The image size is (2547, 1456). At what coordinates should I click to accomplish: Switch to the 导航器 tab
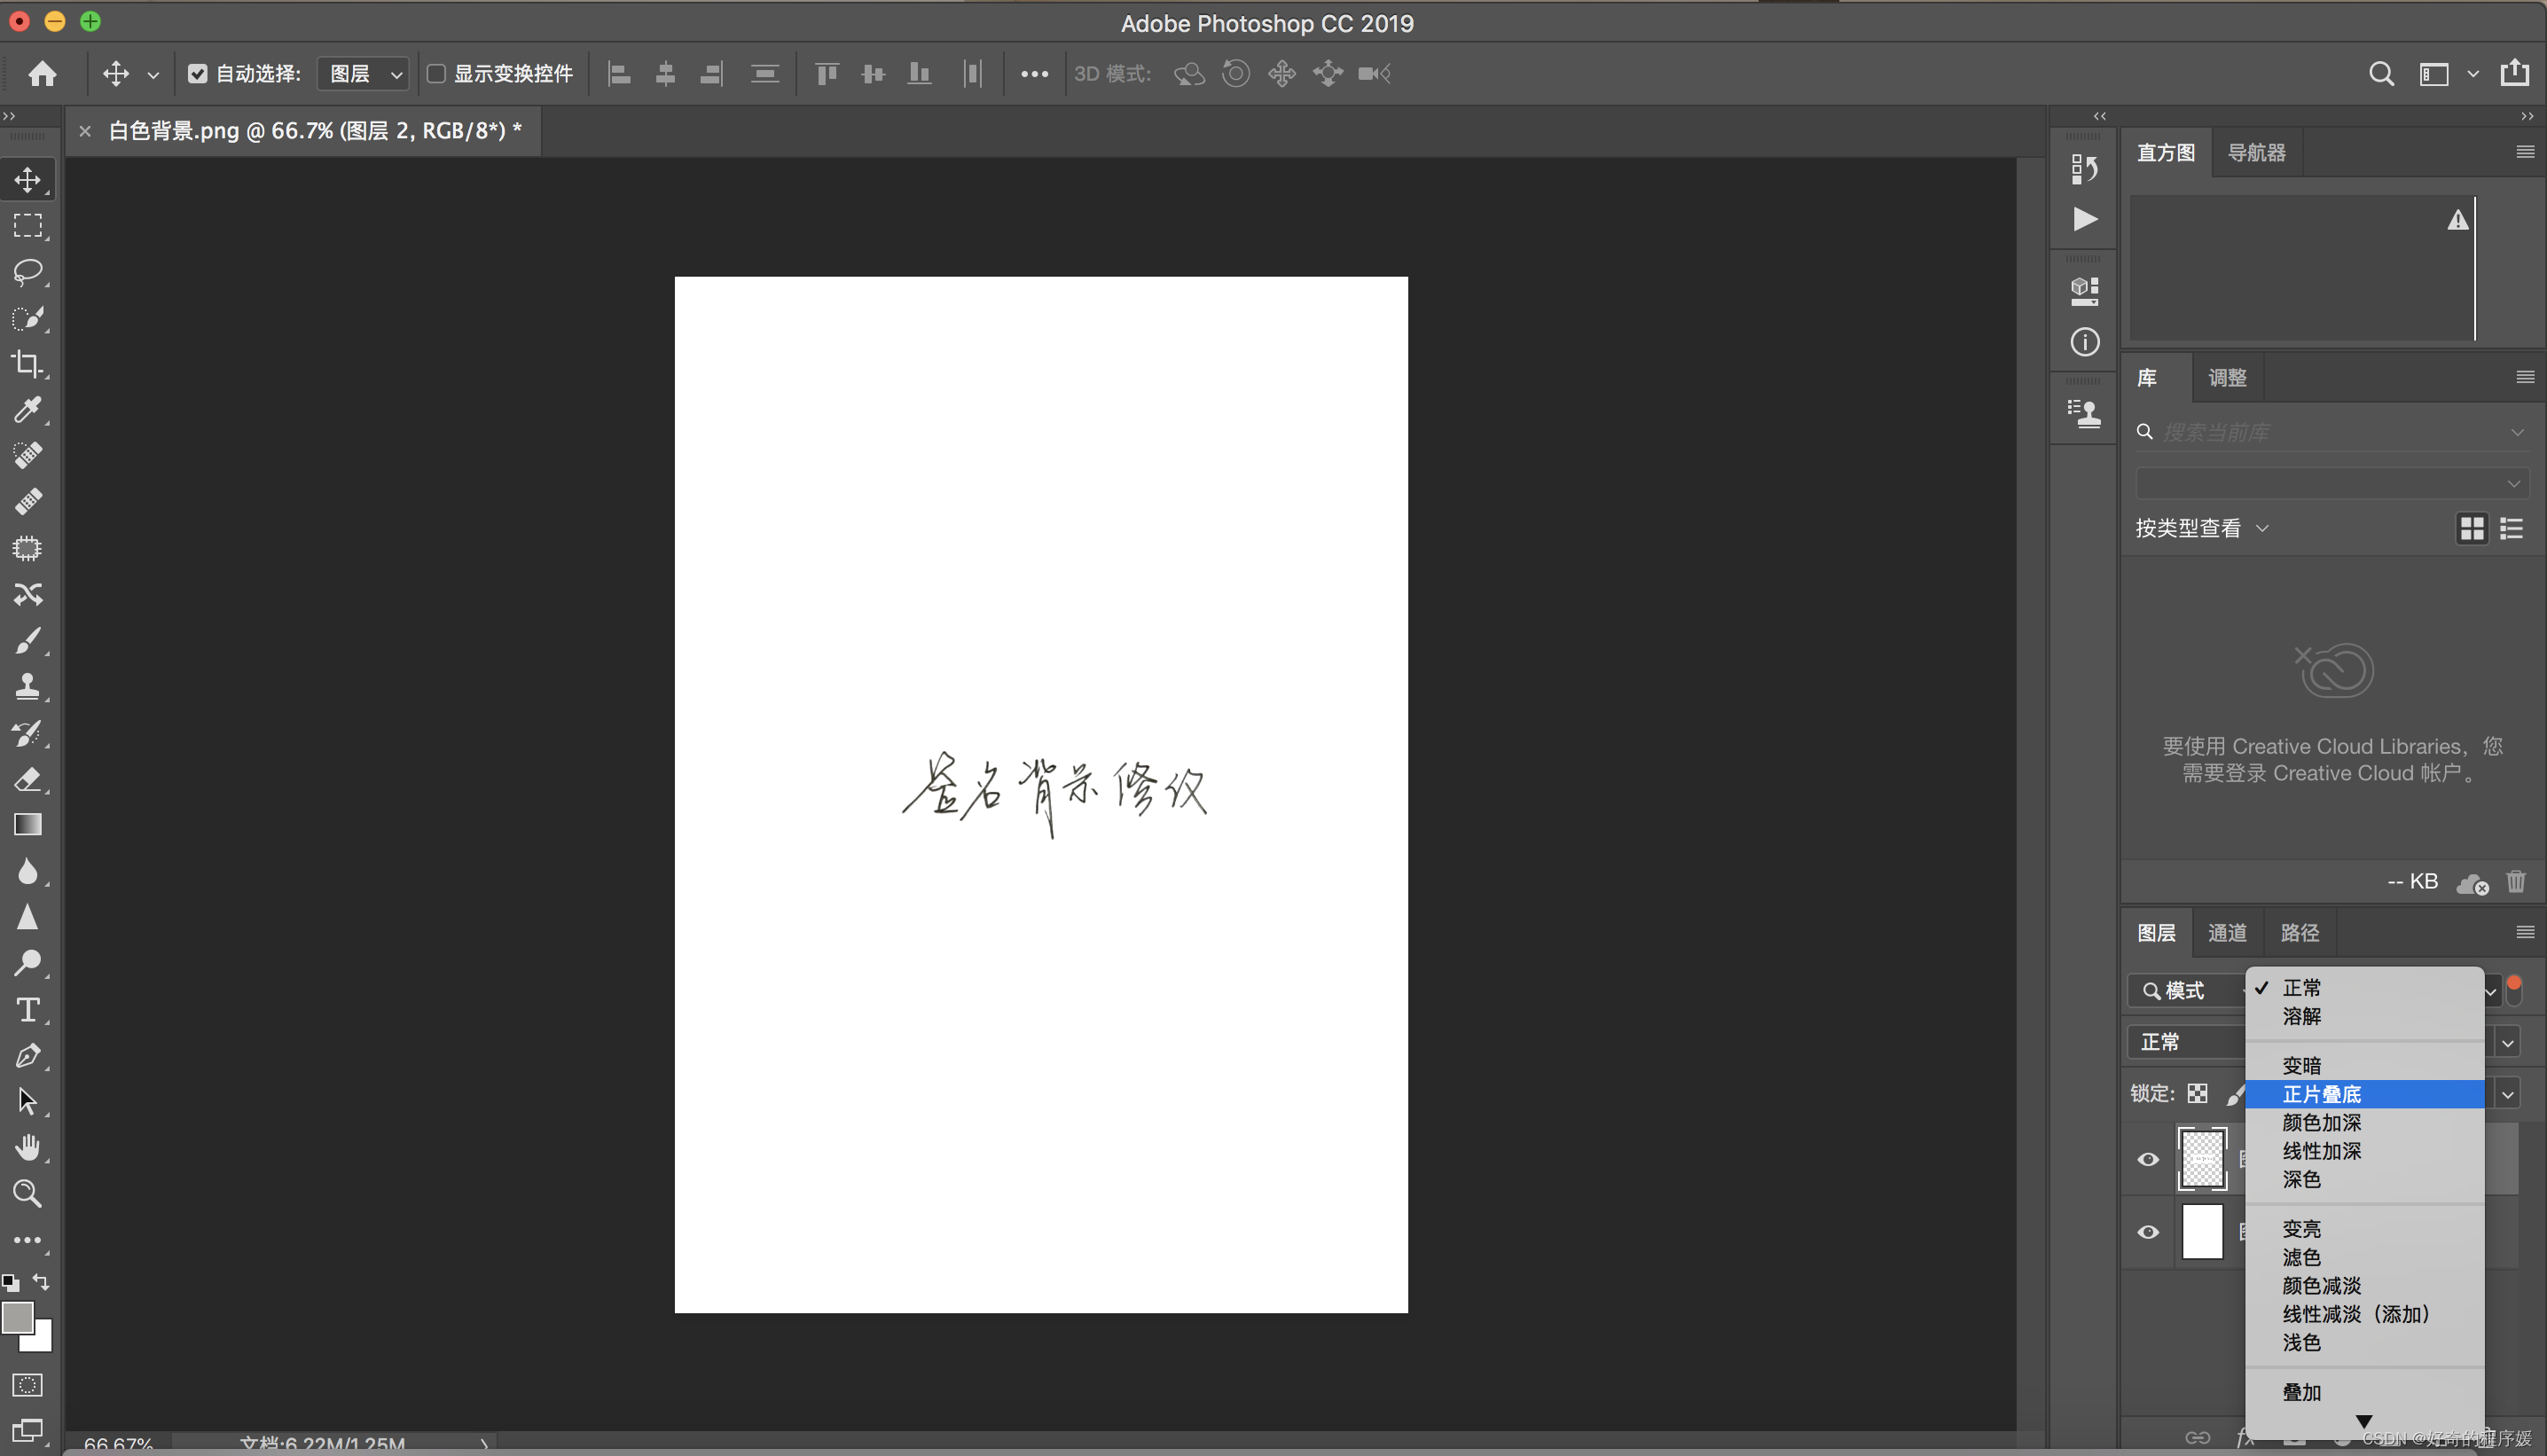(2256, 153)
